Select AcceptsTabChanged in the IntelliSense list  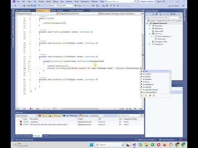pyautogui.click(x=155, y=90)
